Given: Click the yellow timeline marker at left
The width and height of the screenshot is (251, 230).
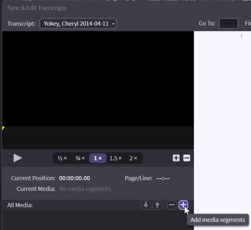Looking at the screenshot, I should tap(3, 128).
